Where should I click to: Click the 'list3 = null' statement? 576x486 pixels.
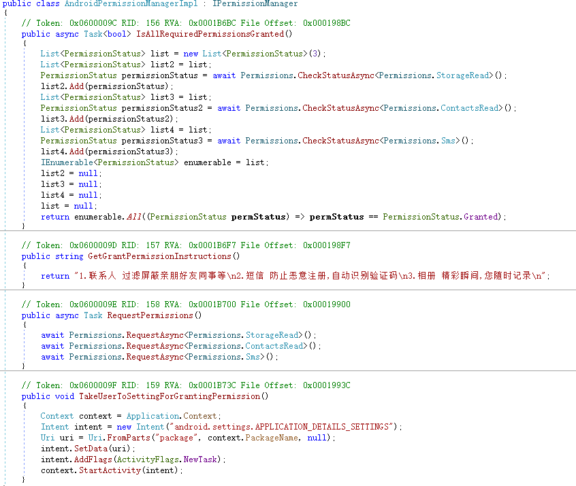tap(71, 184)
